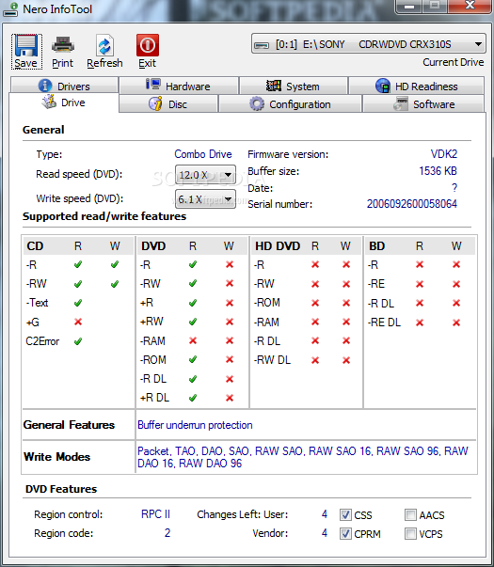Image resolution: width=494 pixels, height=567 pixels.
Task: Click the Vendor changes left value 4
Action: coord(325,532)
